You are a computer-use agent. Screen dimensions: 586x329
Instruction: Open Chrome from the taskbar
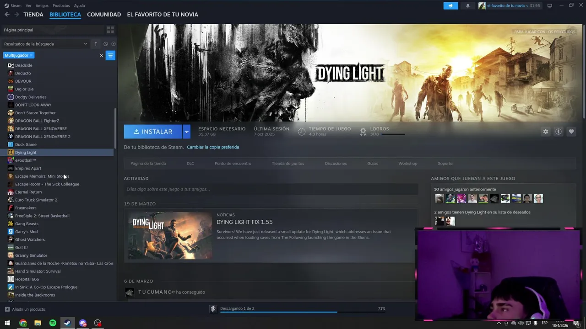click(23, 323)
